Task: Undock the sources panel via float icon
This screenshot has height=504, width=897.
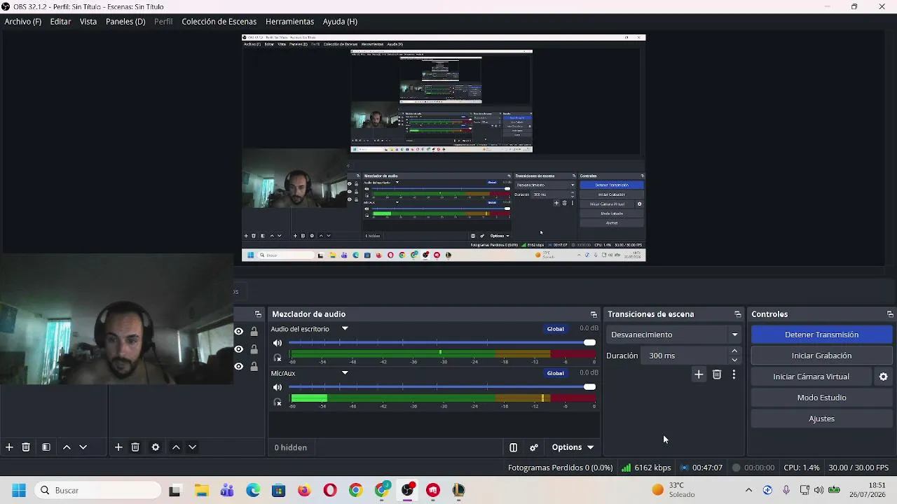Action: coord(258,314)
